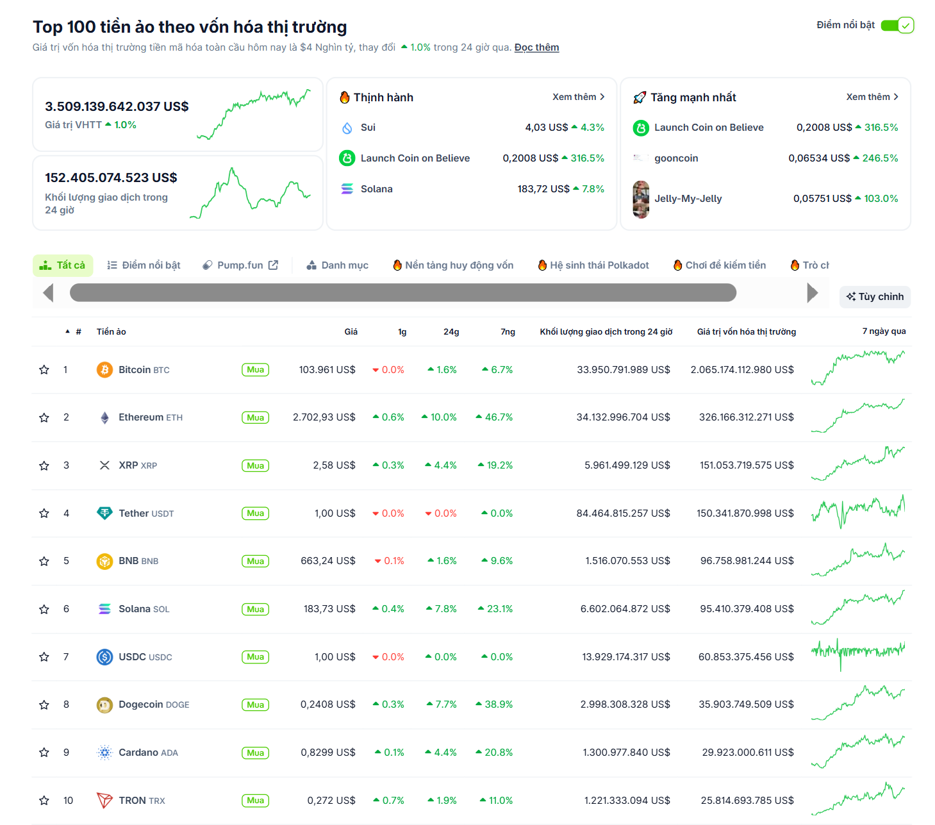Click the TRON logo icon
Screen dimensions: 935x825
[x=104, y=801]
